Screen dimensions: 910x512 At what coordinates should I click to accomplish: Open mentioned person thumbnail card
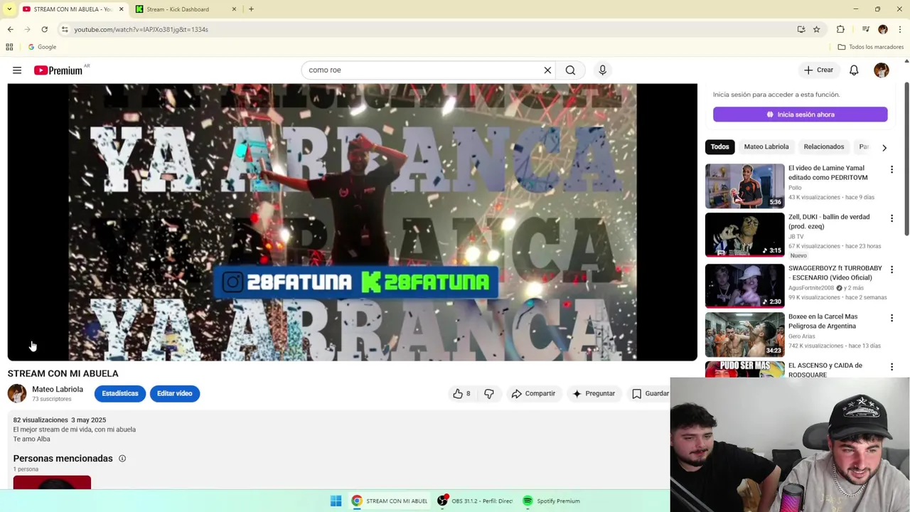[x=52, y=483]
